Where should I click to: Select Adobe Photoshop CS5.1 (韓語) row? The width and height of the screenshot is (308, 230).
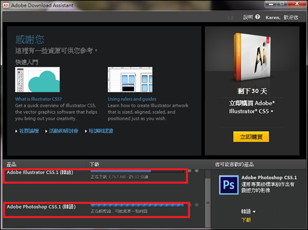41,207
